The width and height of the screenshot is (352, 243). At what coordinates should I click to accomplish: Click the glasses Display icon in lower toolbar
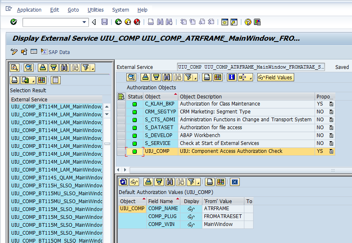(x=134, y=182)
